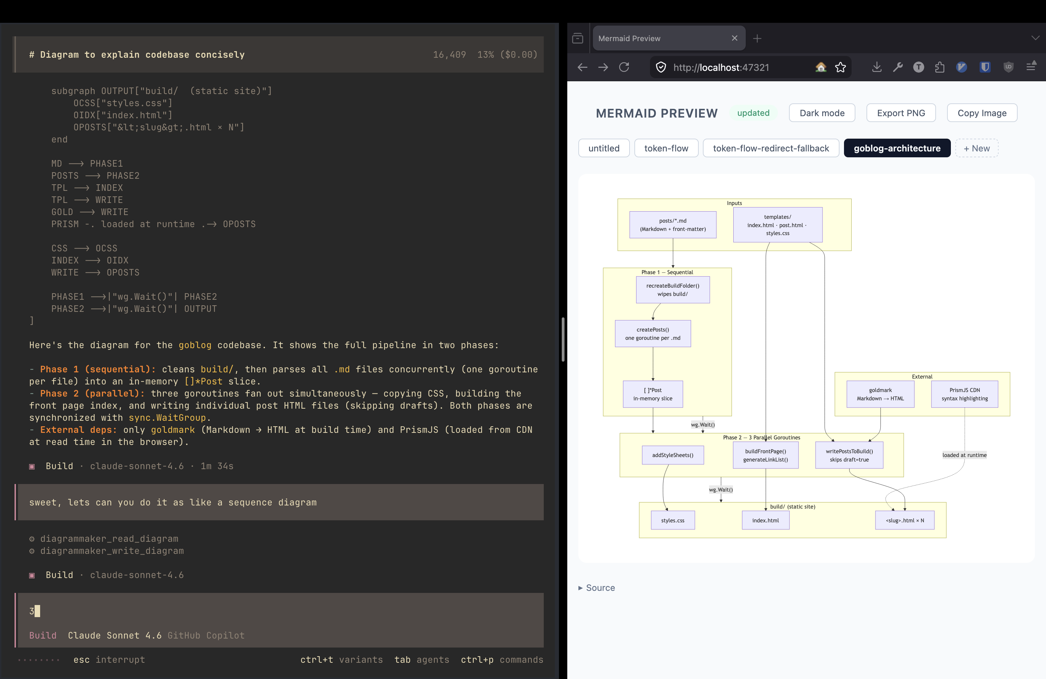1046x679 pixels.
Task: Open the extensions puzzle-piece menu
Action: (x=940, y=67)
